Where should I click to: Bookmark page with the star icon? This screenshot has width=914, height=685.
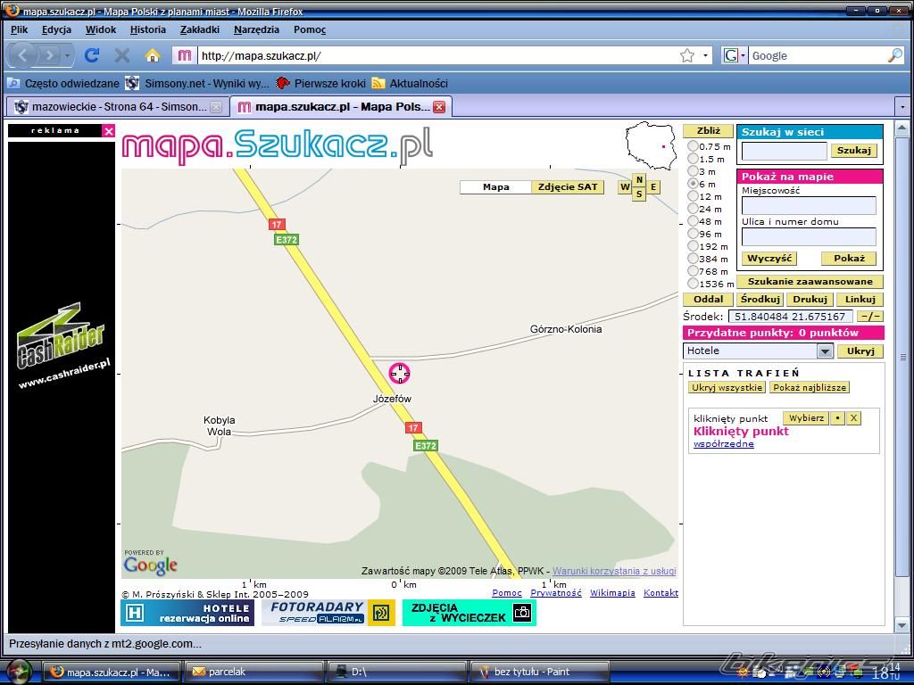click(x=686, y=55)
